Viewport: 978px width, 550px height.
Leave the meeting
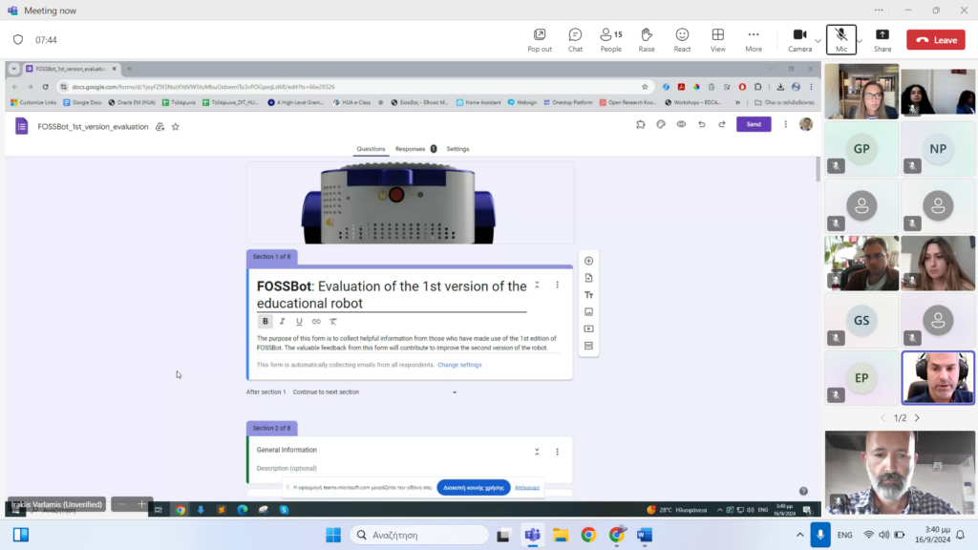click(x=936, y=40)
